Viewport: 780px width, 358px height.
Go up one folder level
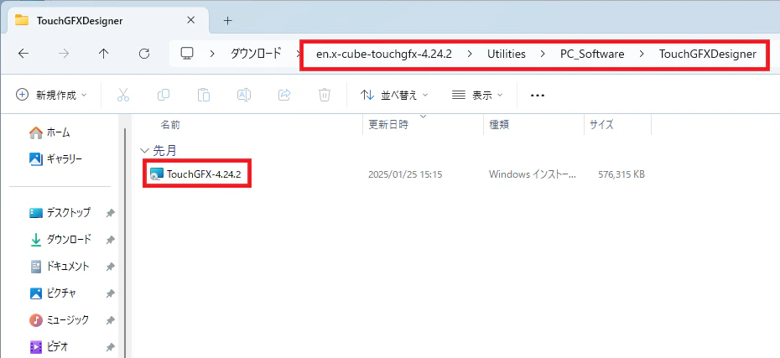click(x=103, y=54)
